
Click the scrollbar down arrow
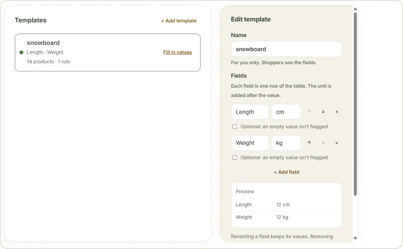355,238
